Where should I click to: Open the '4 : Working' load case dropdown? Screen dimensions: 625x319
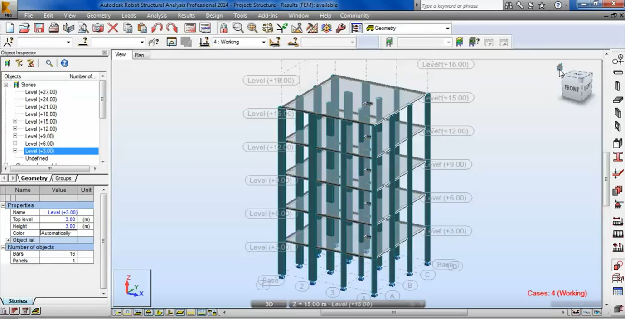coord(263,42)
